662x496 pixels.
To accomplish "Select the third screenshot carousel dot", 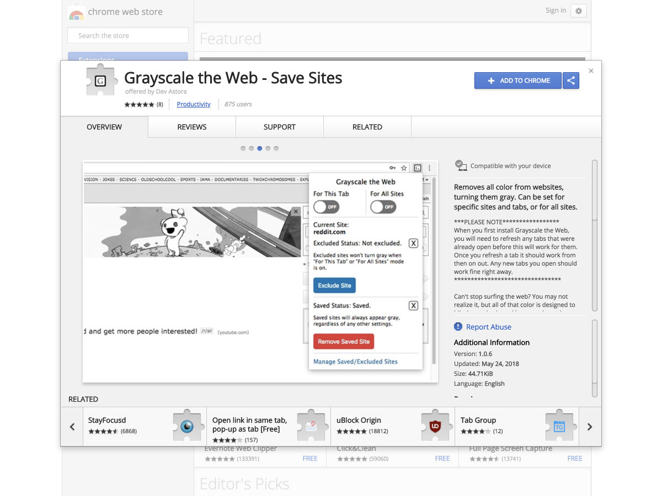I will coord(260,148).
